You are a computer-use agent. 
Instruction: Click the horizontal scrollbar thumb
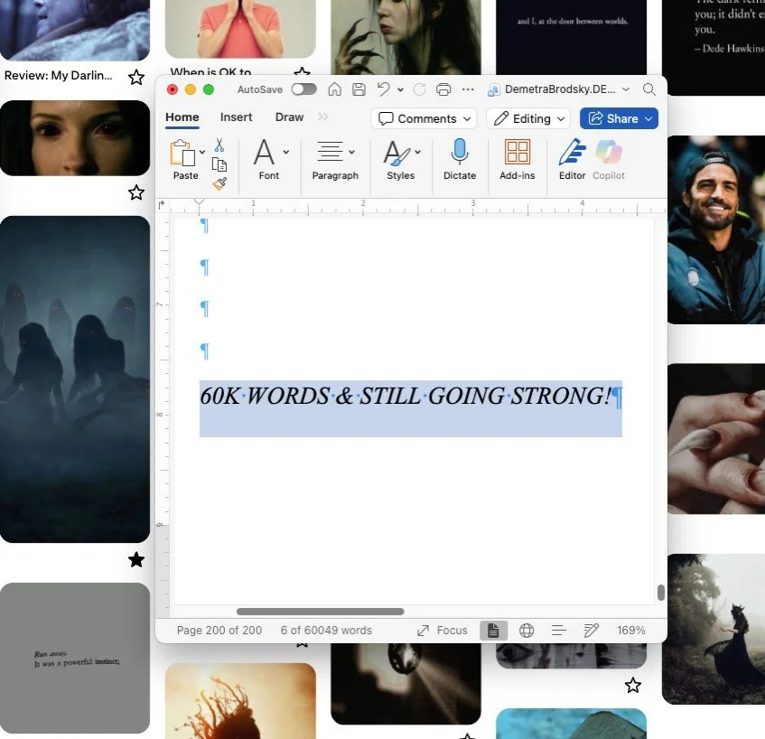click(320, 612)
